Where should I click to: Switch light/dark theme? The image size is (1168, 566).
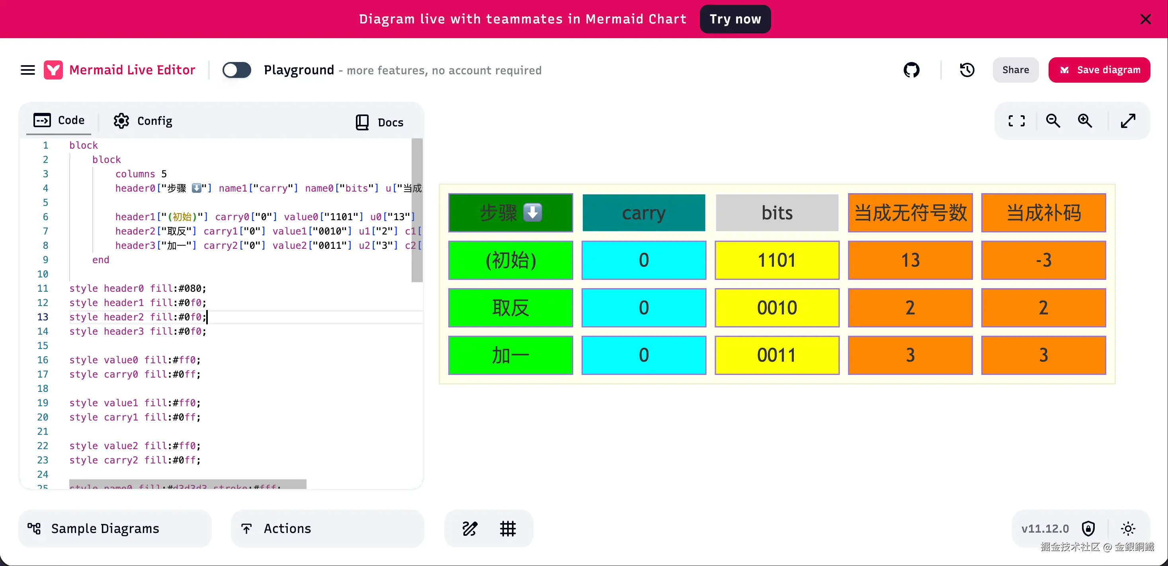click(x=1128, y=528)
